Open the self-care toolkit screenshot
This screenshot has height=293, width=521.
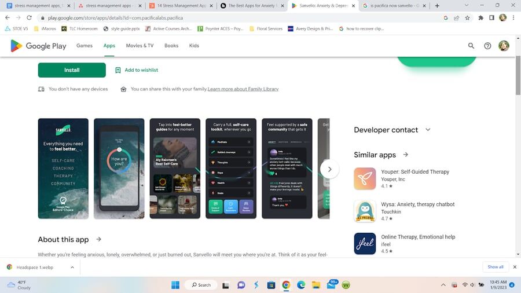click(231, 169)
